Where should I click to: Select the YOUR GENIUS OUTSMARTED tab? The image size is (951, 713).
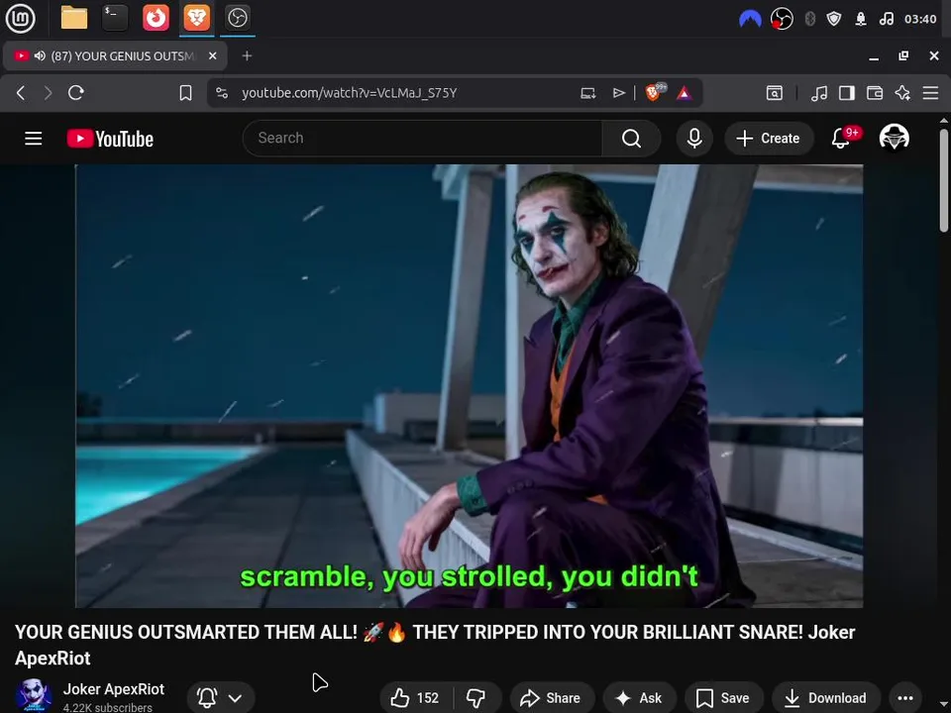pyautogui.click(x=115, y=55)
